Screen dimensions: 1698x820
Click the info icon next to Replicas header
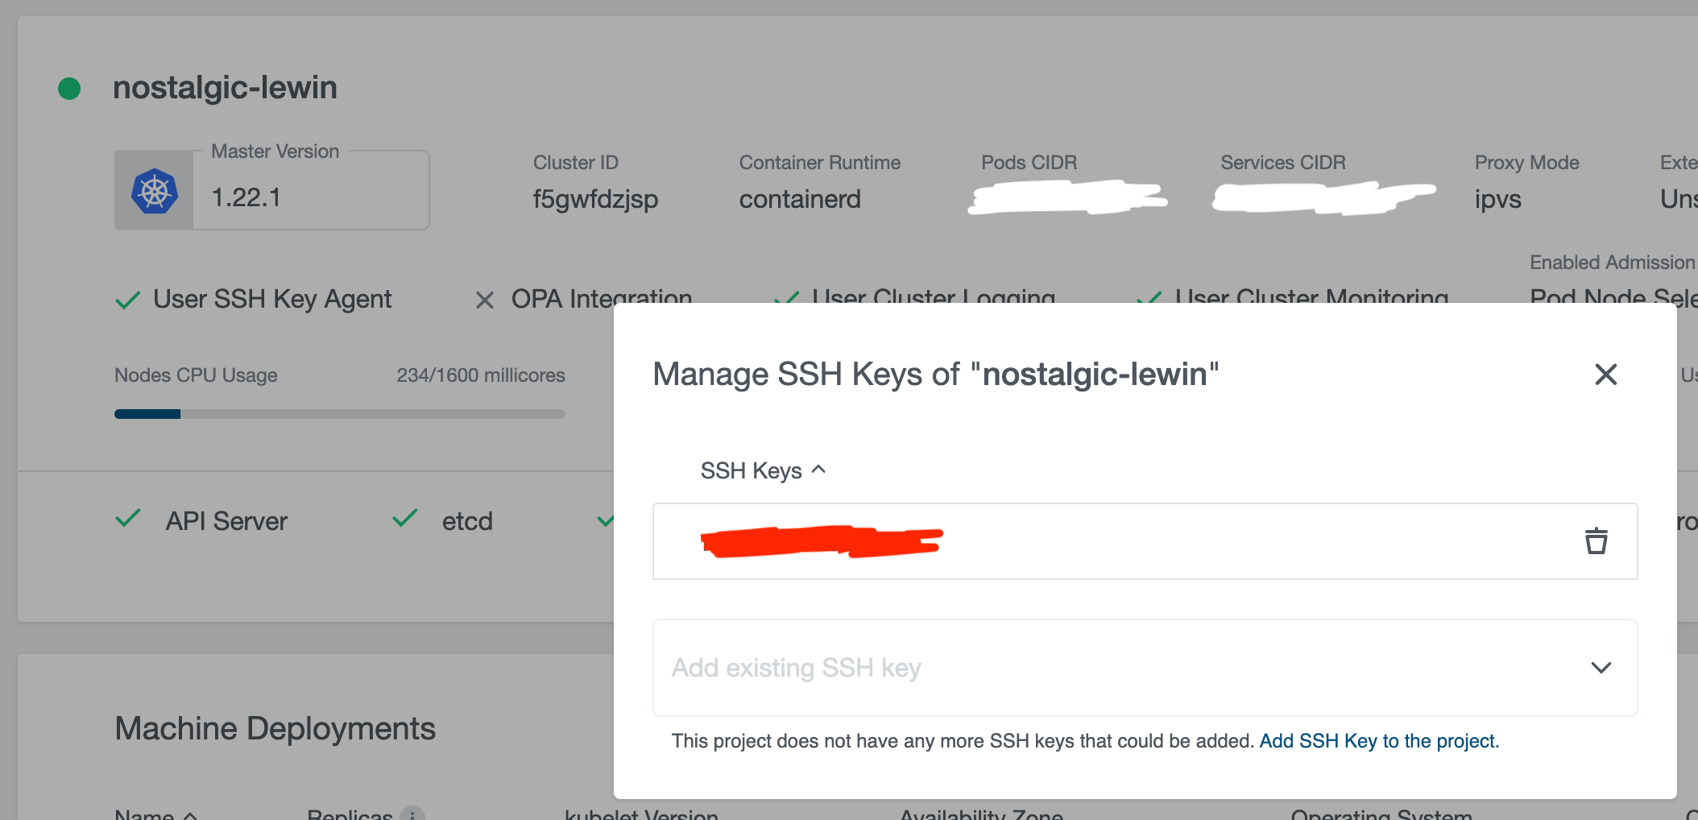[x=412, y=814]
